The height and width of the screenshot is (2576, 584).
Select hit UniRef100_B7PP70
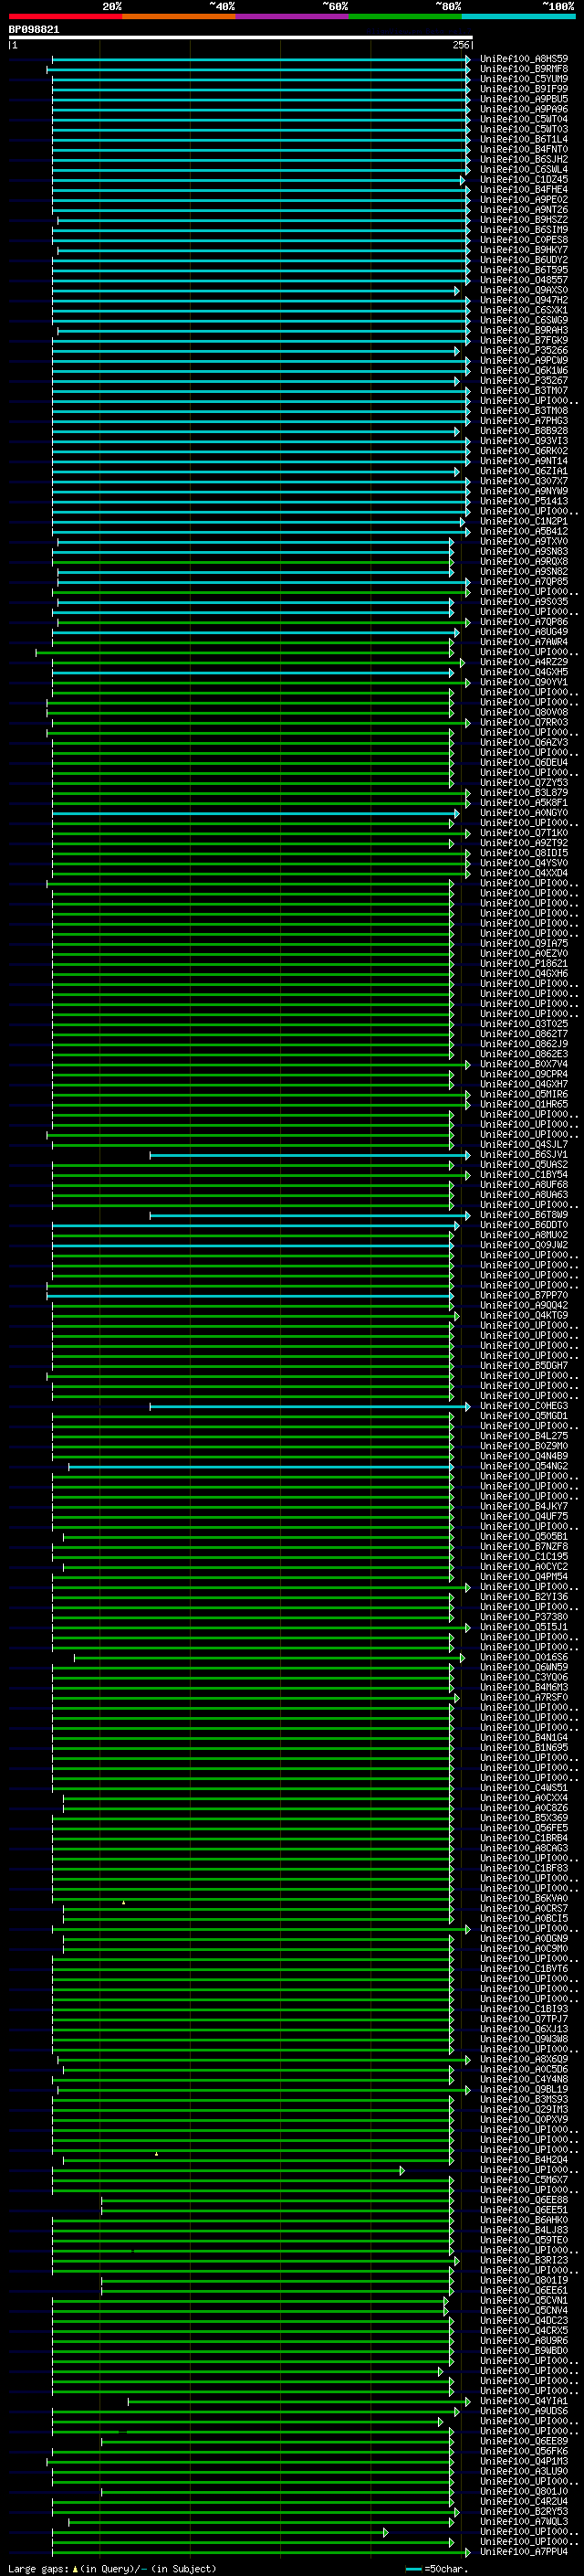[x=524, y=1296]
